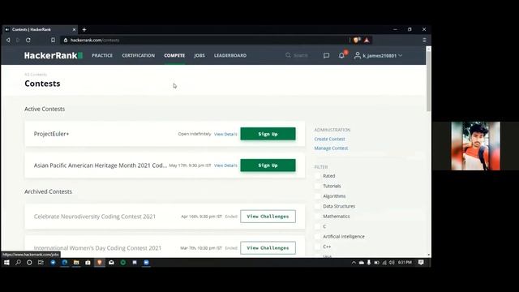
Task: Bookmark this page using the bookmark icon
Action: [x=53, y=40]
